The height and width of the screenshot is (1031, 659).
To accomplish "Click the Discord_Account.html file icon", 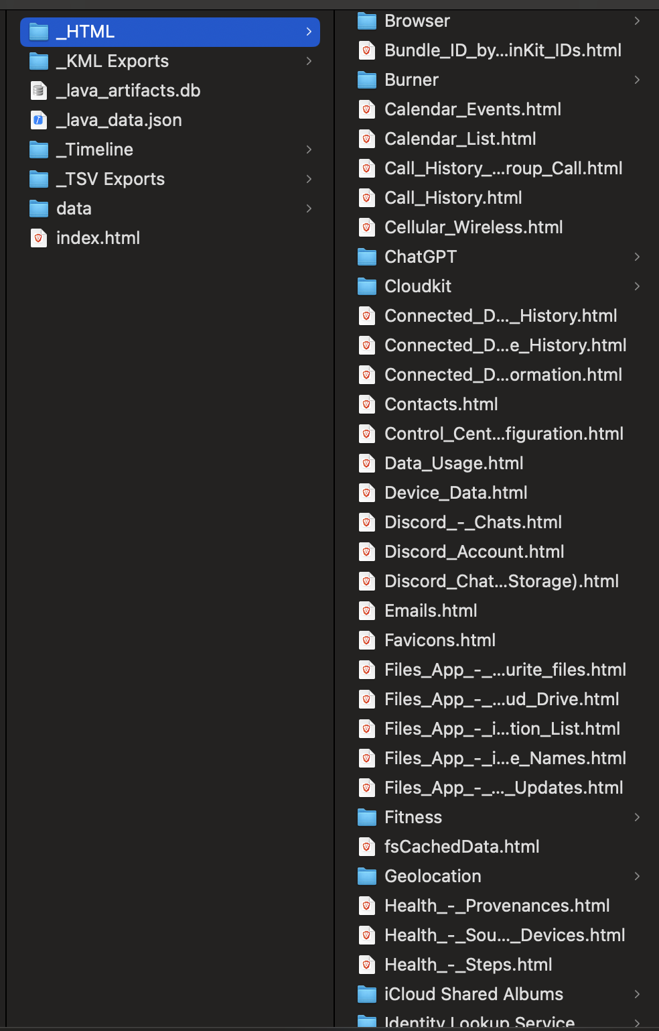I will 367,552.
